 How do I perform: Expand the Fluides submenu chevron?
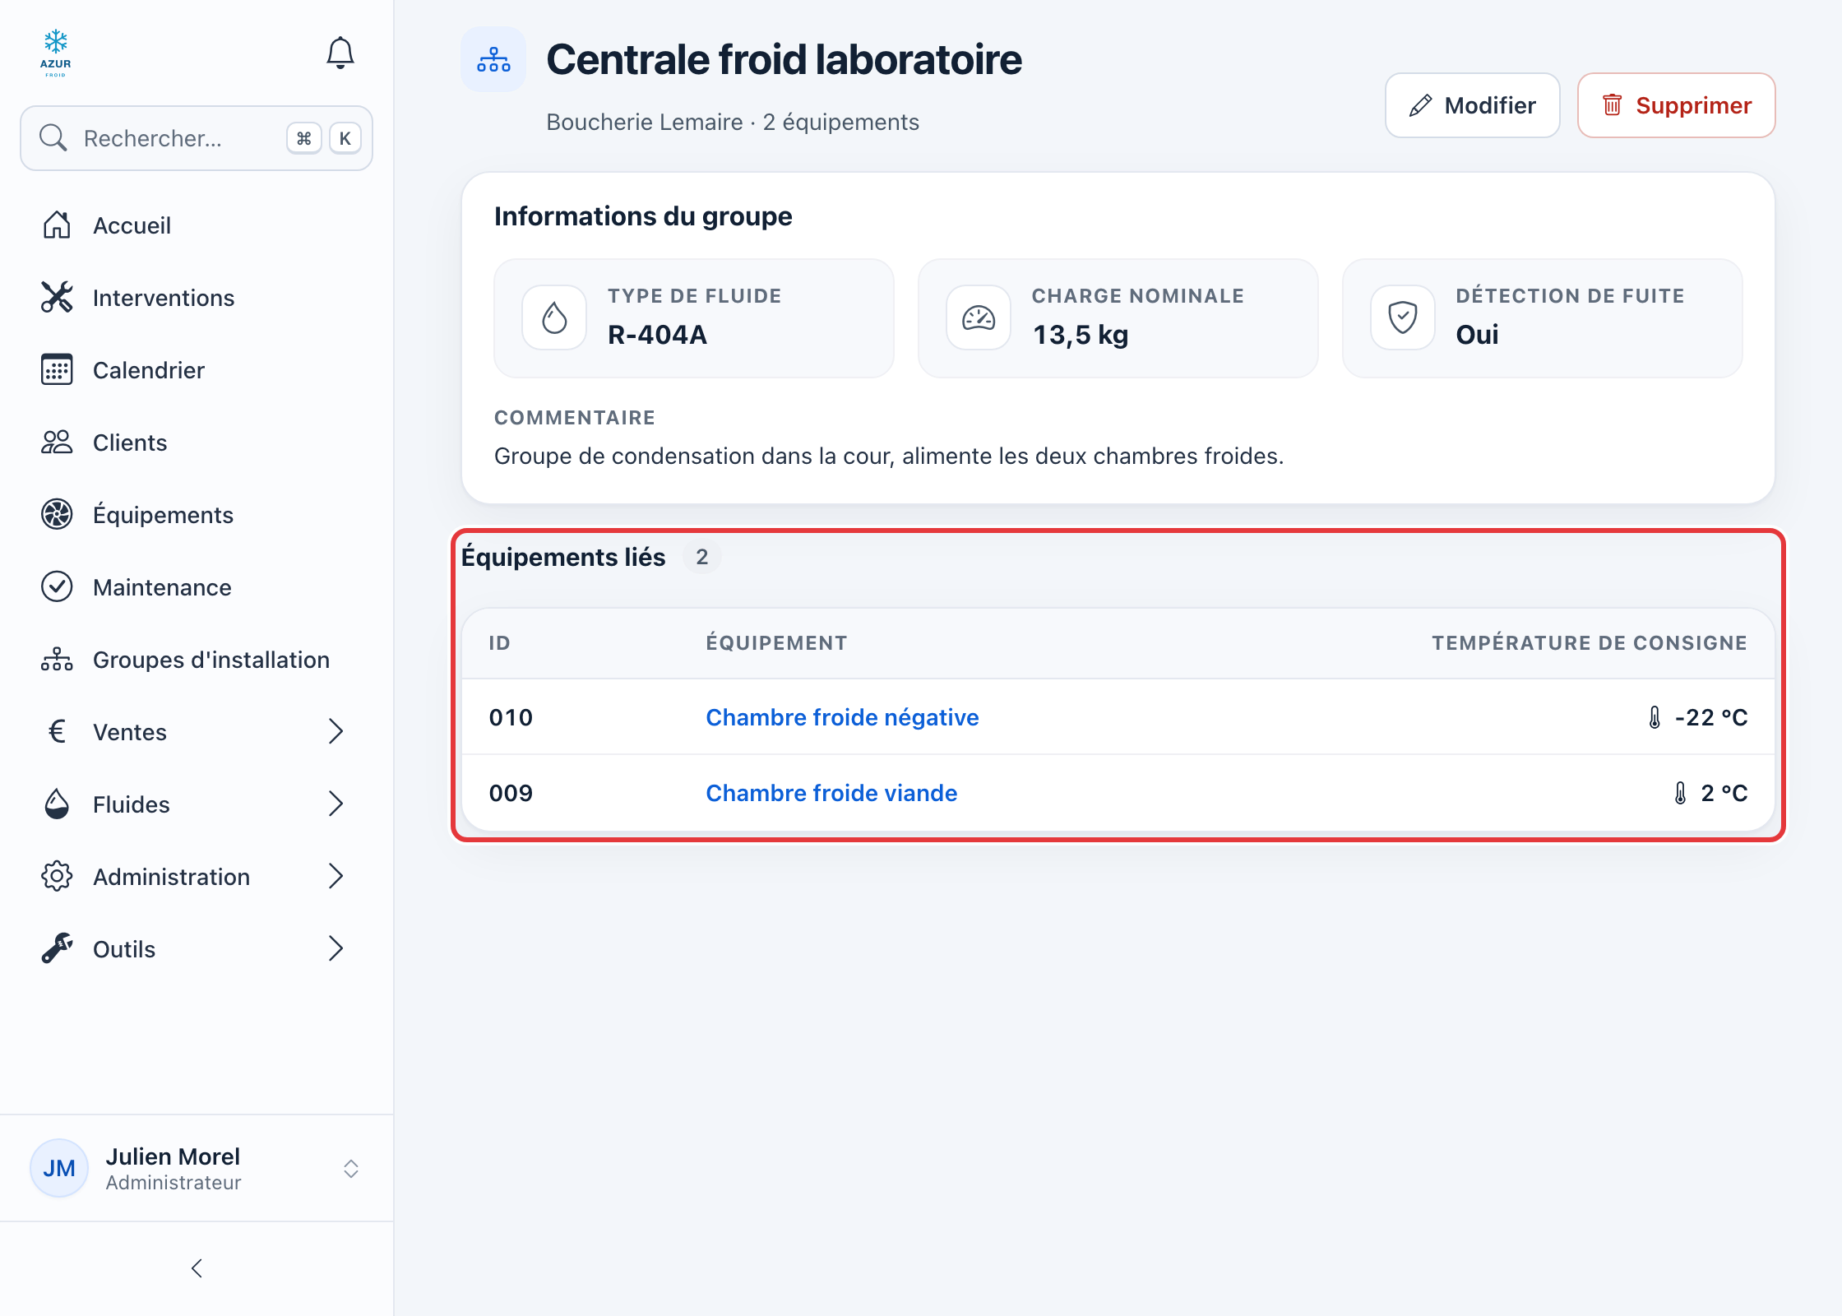pos(336,804)
